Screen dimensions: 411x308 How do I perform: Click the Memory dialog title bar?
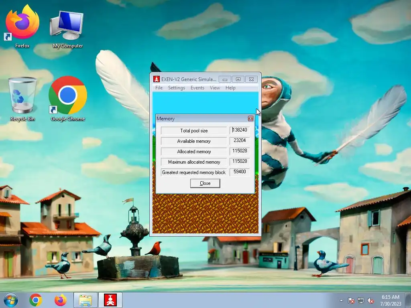[x=201, y=119]
